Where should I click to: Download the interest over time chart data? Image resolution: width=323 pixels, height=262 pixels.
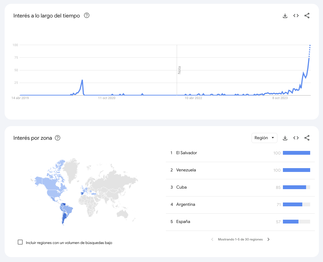(285, 16)
